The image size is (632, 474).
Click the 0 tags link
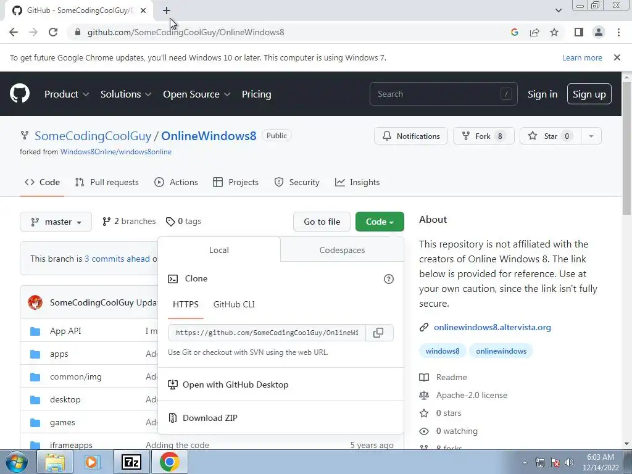tap(183, 222)
